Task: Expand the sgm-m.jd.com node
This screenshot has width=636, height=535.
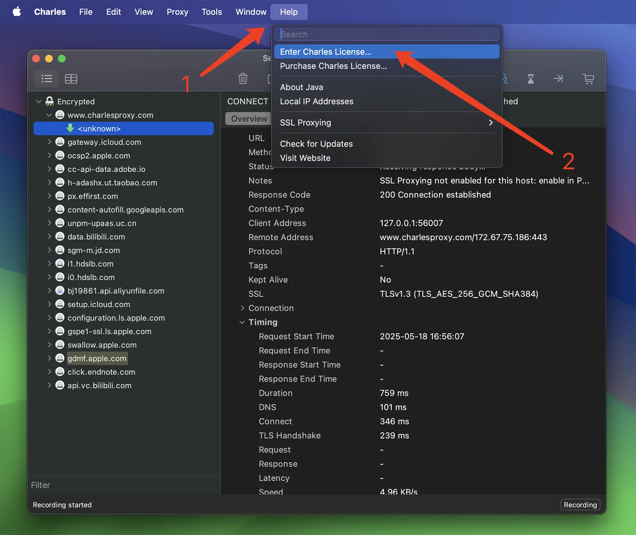Action: (x=49, y=250)
